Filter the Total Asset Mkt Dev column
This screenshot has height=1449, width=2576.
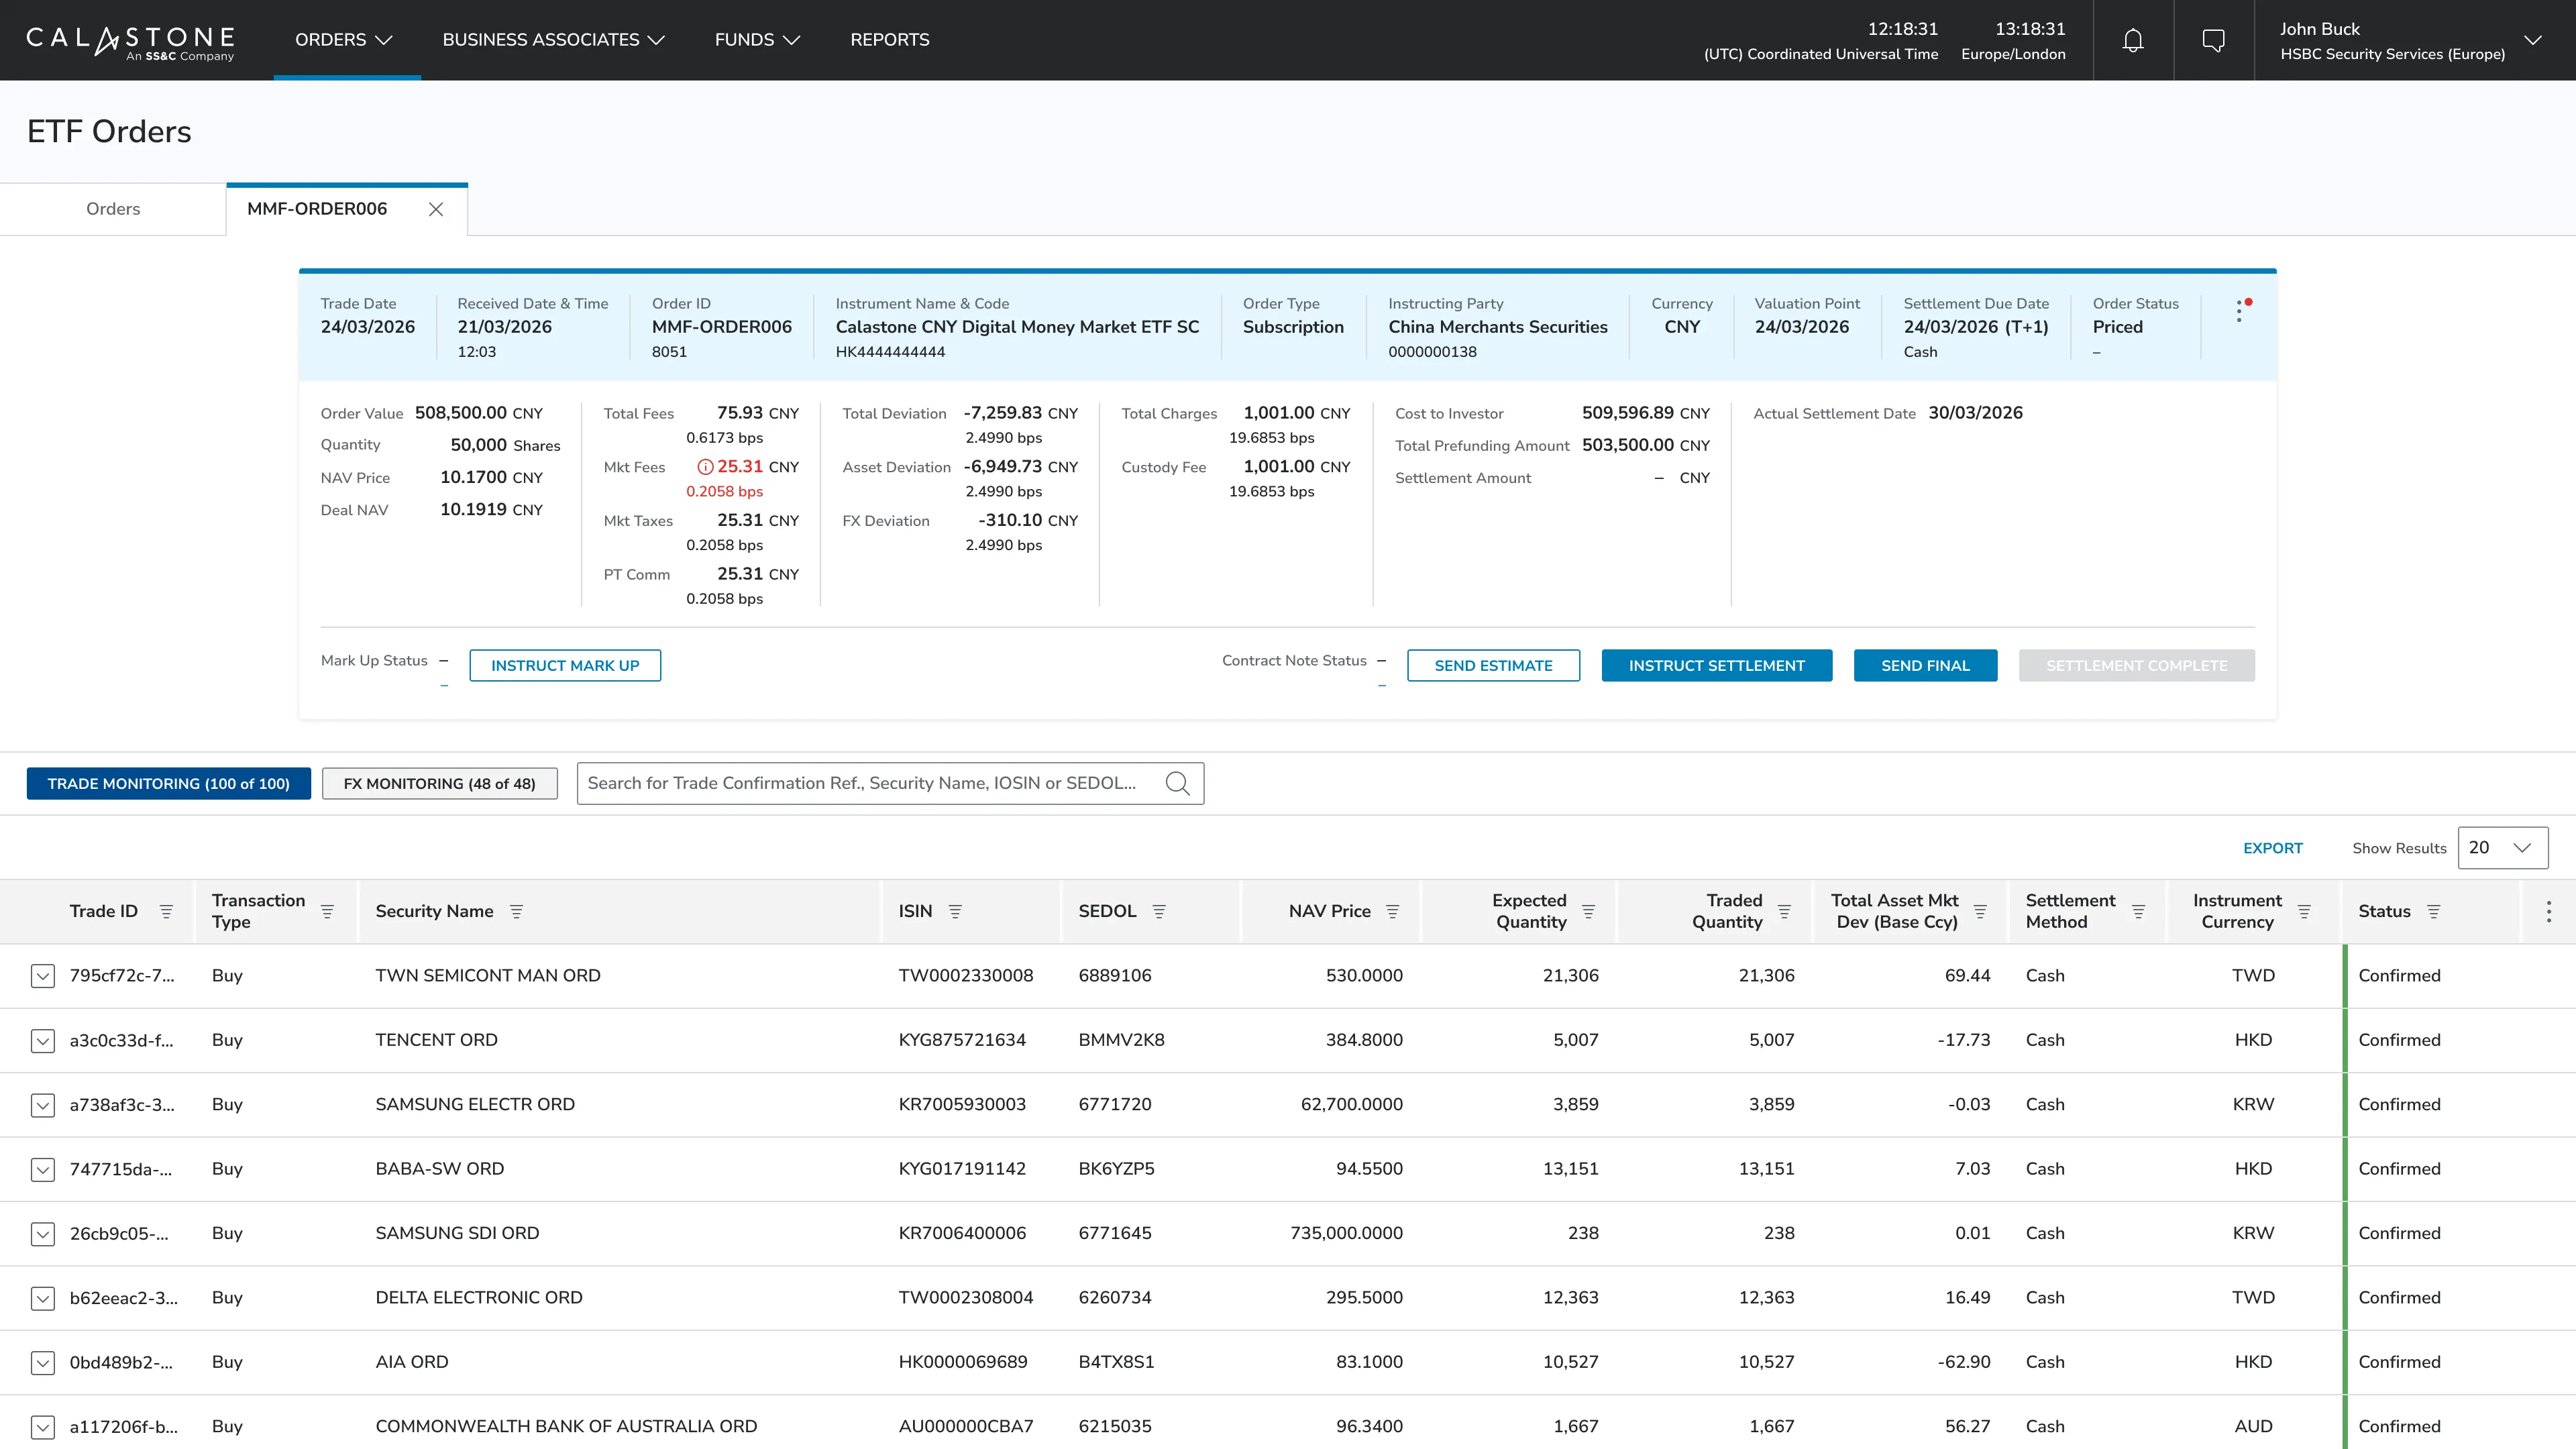(1980, 911)
